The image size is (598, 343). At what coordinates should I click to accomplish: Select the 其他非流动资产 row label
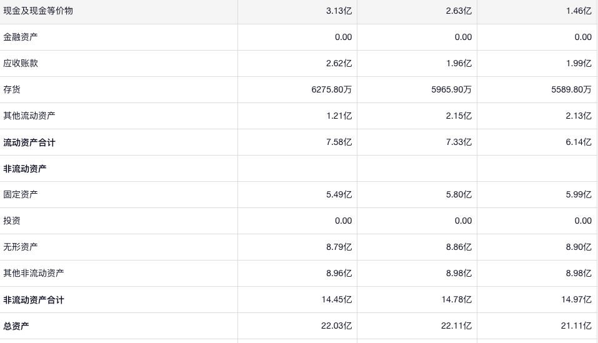(x=34, y=273)
